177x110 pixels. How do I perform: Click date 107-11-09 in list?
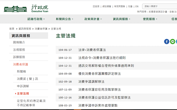(65, 90)
